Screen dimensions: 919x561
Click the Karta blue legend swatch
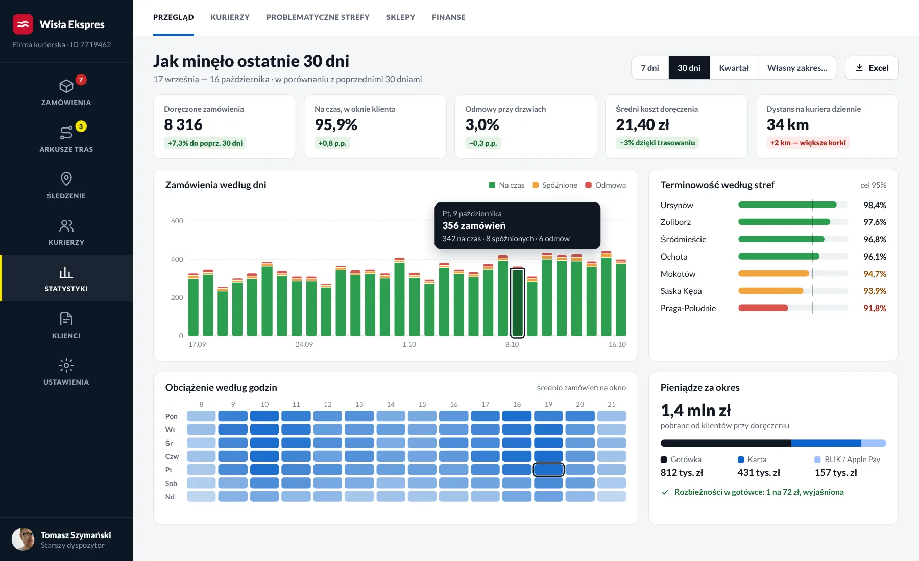tap(741, 460)
